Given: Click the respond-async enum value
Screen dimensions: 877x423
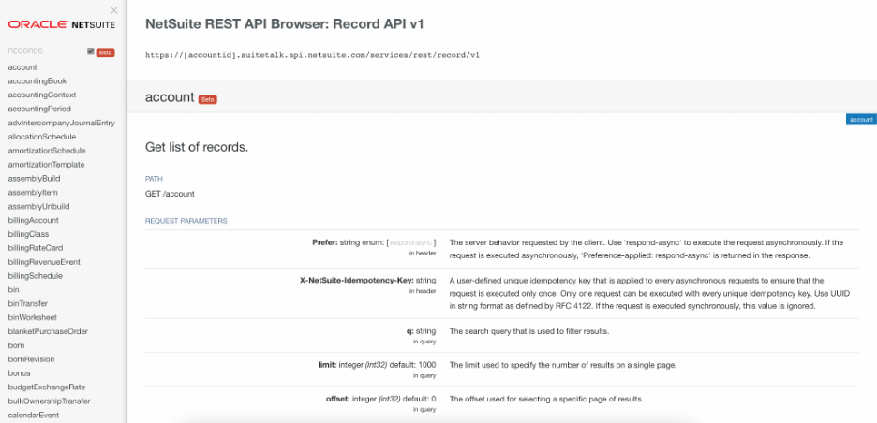Looking at the screenshot, I should 411,243.
